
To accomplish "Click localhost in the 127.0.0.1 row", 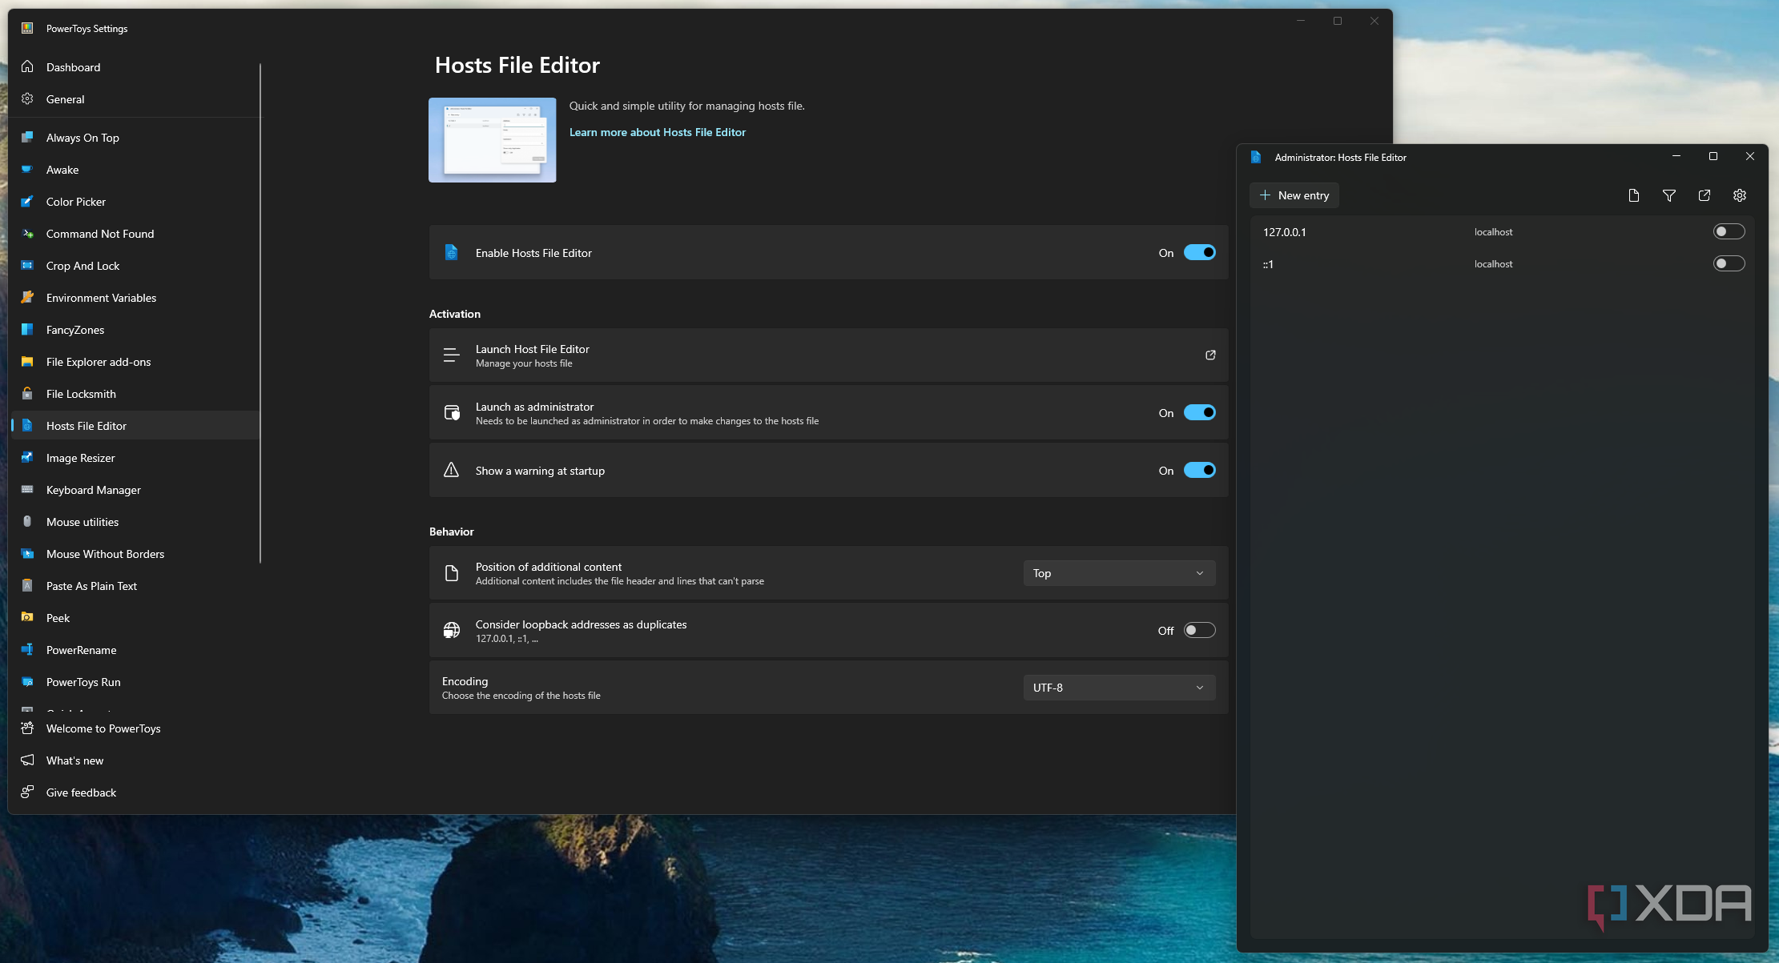I will coord(1493,232).
